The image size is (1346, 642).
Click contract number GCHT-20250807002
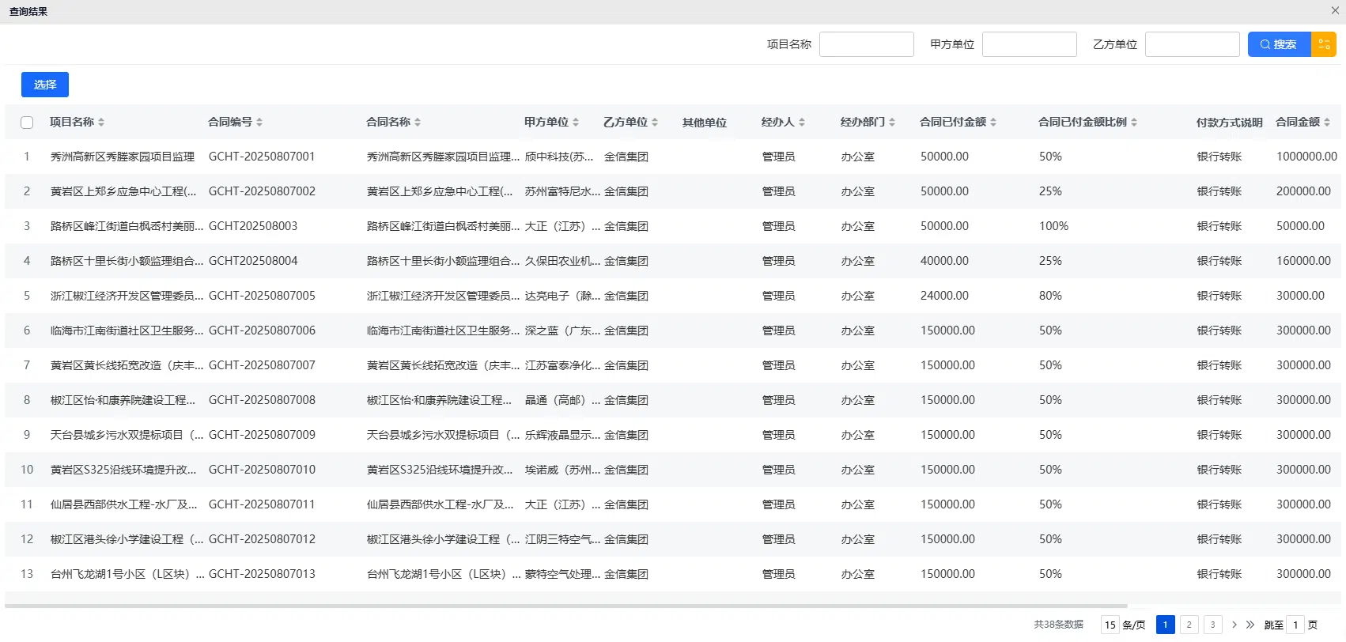tap(262, 191)
